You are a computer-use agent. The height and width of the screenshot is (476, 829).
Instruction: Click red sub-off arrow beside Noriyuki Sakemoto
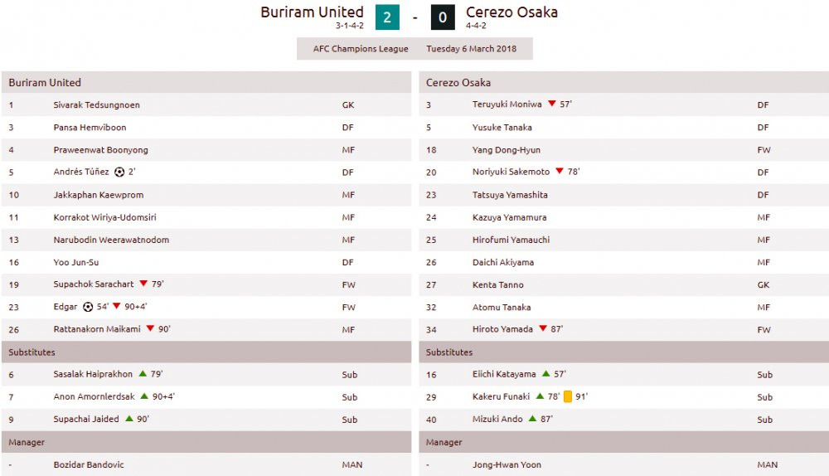pos(560,172)
